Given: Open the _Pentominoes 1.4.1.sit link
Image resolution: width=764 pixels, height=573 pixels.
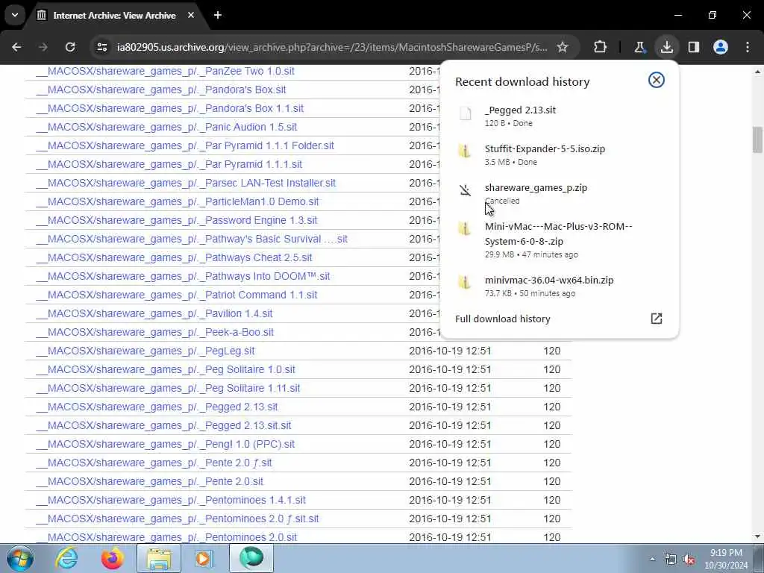Looking at the screenshot, I should [171, 500].
